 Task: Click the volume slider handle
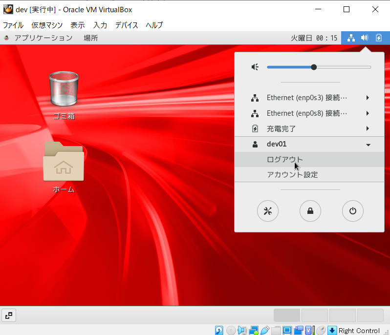(x=314, y=67)
